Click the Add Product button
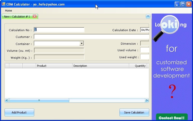Image resolution: width=193 pixels, height=121 pixels. tap(19, 112)
